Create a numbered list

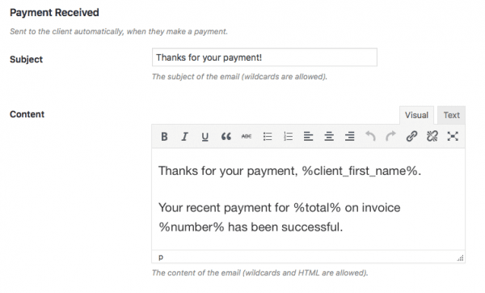(288, 136)
